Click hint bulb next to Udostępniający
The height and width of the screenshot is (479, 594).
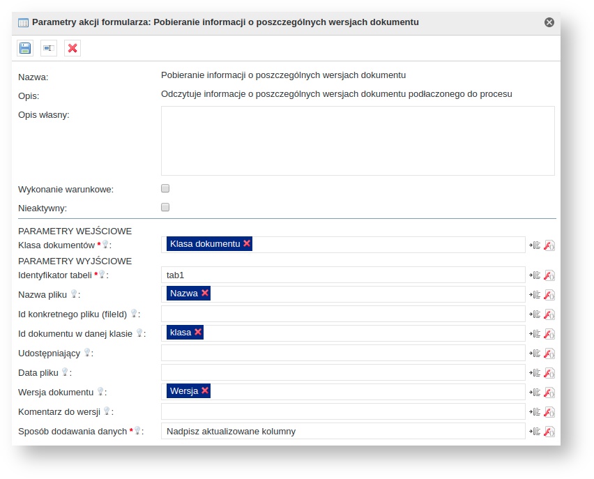87,353
